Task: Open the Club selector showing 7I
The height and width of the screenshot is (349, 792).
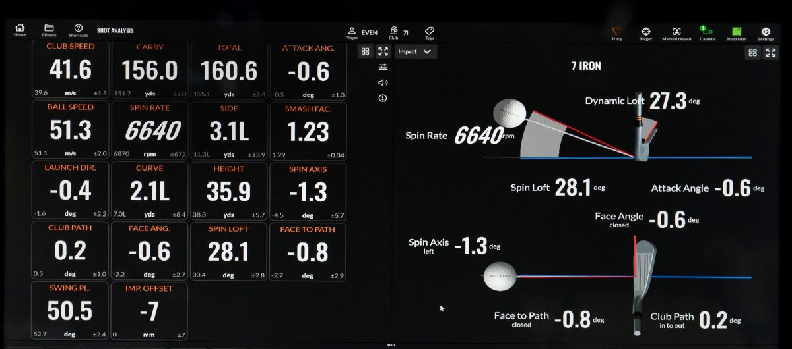Action: (x=399, y=32)
